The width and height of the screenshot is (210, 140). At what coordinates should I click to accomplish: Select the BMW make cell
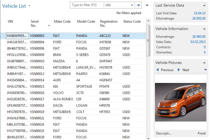[x=57, y=55]
